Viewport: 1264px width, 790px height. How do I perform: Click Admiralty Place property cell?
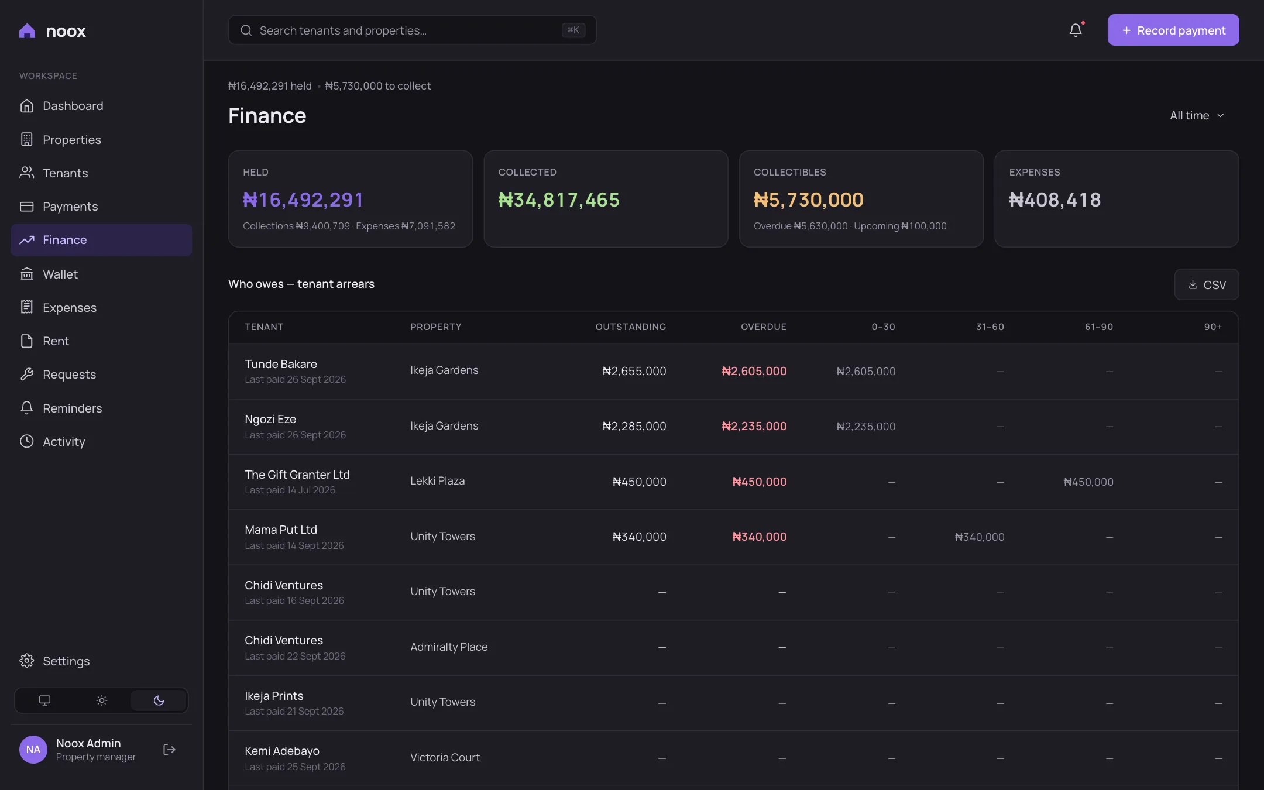449,647
